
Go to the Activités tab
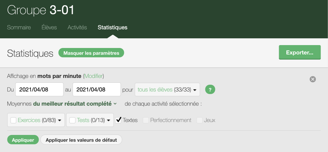(77, 27)
